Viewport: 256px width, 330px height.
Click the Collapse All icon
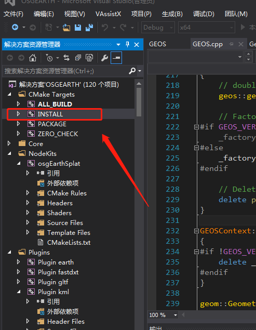pos(78,58)
